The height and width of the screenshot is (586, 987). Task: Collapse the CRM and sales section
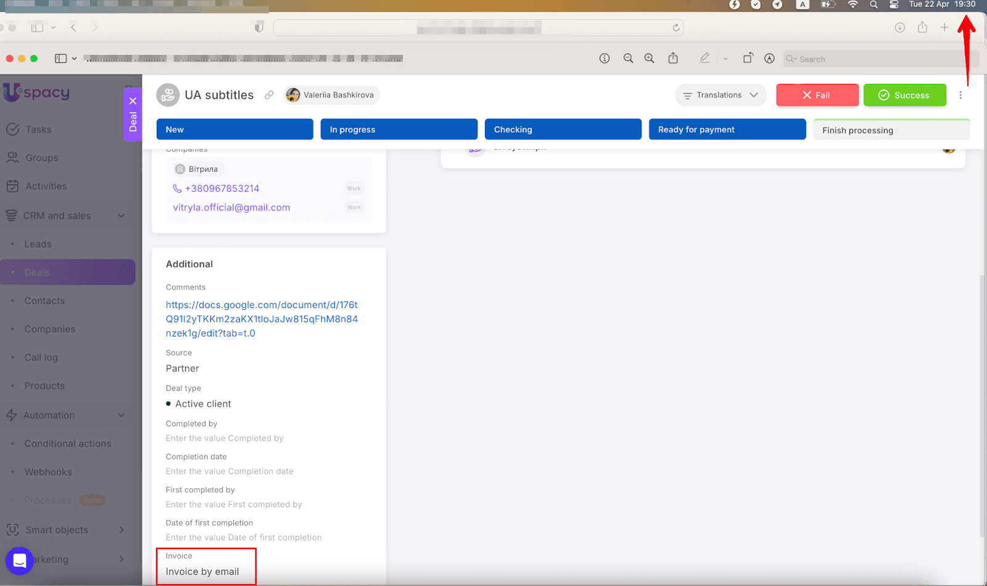pos(122,216)
